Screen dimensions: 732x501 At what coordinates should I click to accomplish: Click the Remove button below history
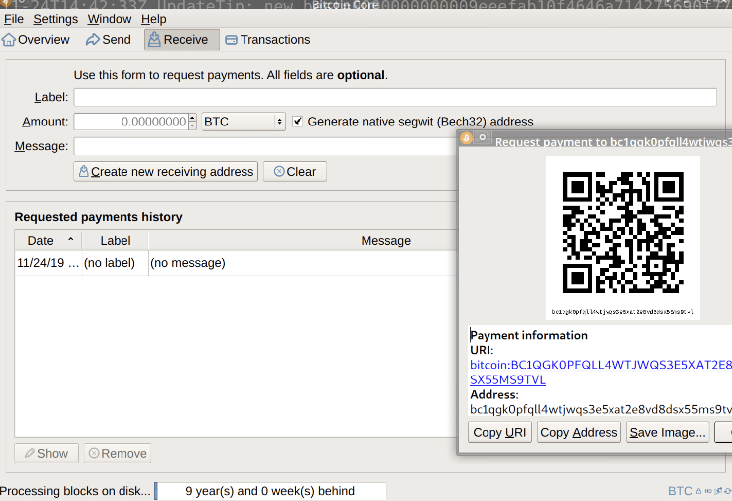(x=118, y=453)
